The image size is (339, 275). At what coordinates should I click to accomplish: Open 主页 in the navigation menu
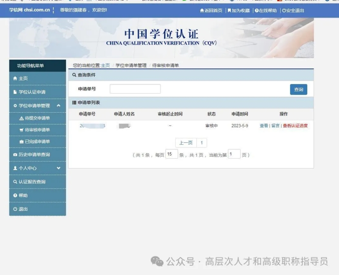(38, 78)
